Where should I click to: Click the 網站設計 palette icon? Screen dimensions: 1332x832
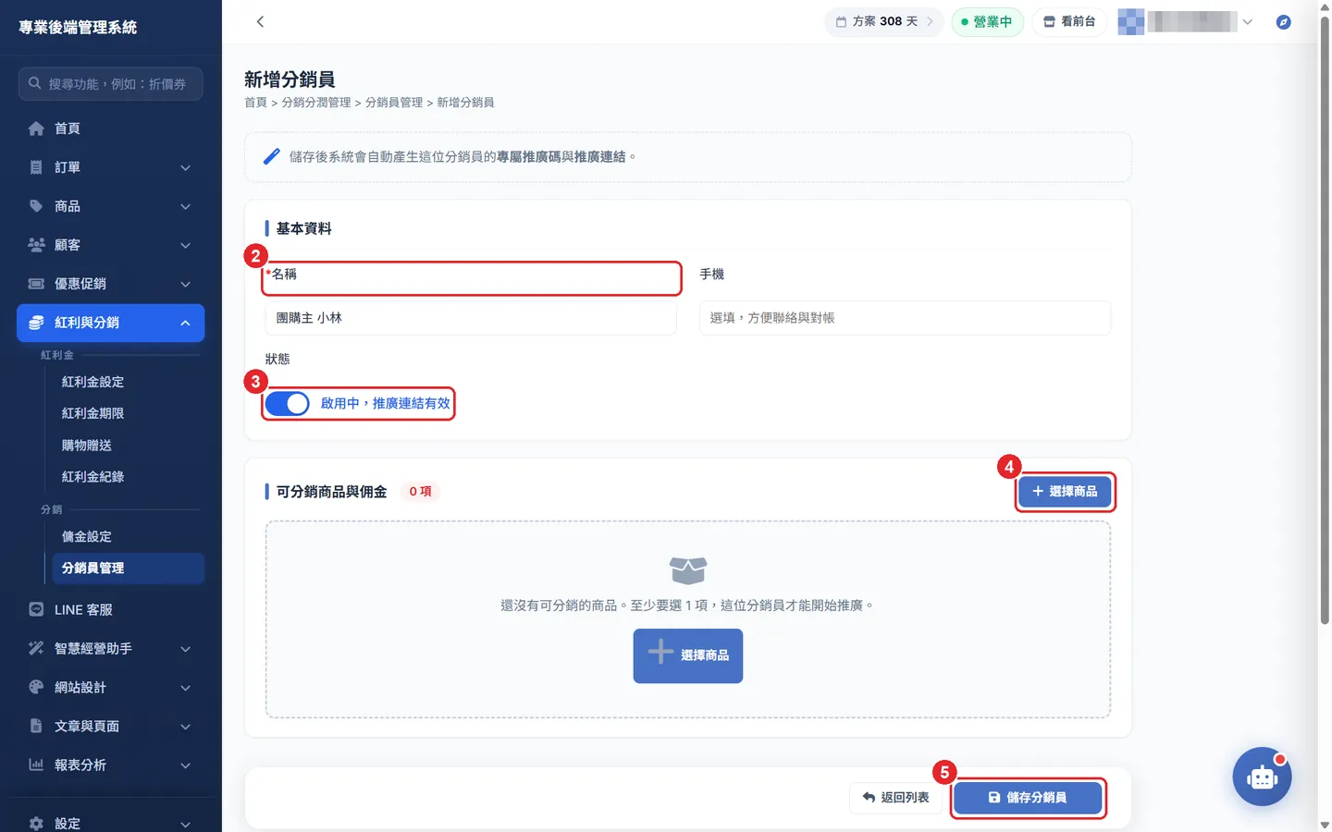(x=36, y=687)
